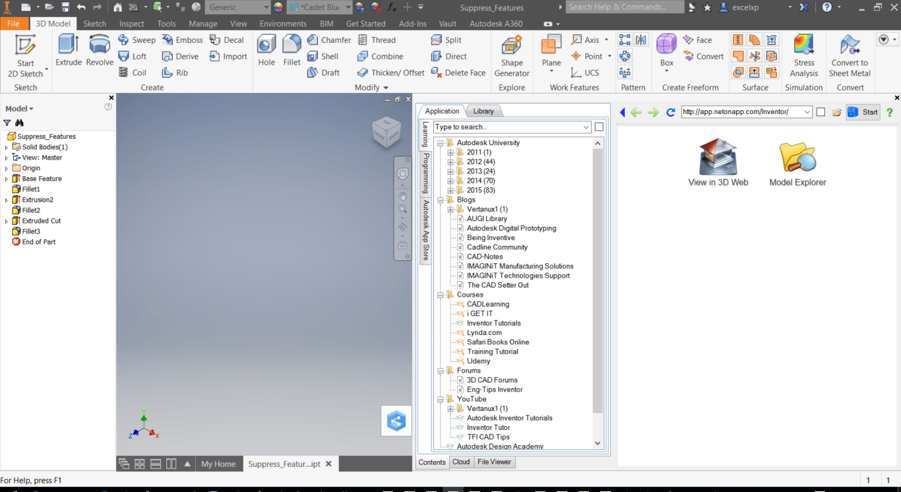The image size is (901, 492).
Task: Start Stress Analysis simulation
Action: (804, 57)
